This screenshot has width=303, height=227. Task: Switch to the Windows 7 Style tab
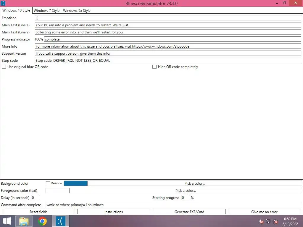(46, 11)
